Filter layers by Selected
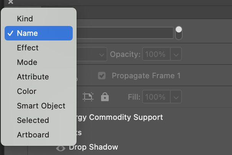This screenshot has height=155, width=232. click(x=39, y=120)
